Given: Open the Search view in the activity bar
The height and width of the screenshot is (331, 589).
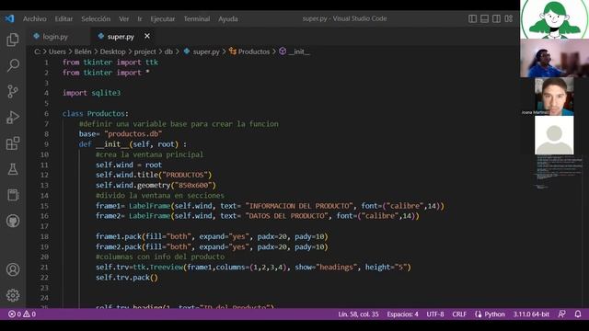Looking at the screenshot, I should click(x=13, y=65).
